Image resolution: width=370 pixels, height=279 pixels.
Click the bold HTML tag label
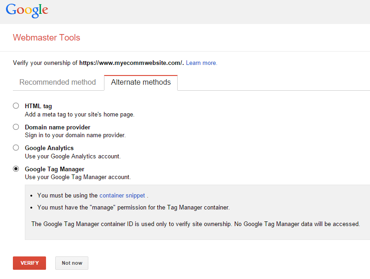click(x=38, y=106)
